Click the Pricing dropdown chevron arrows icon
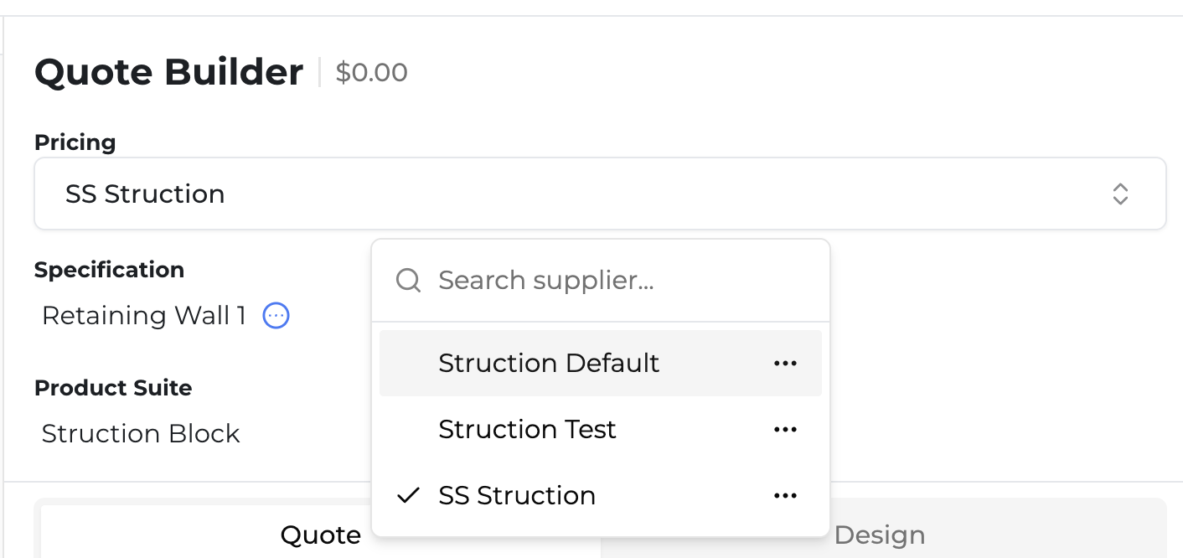 point(1120,194)
